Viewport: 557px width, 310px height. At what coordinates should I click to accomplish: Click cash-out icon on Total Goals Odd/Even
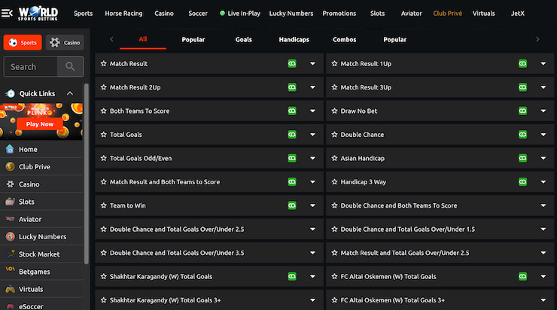pyautogui.click(x=292, y=158)
